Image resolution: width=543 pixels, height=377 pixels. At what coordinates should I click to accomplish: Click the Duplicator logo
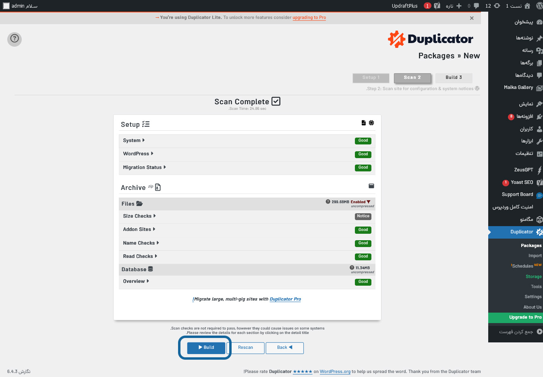430,39
